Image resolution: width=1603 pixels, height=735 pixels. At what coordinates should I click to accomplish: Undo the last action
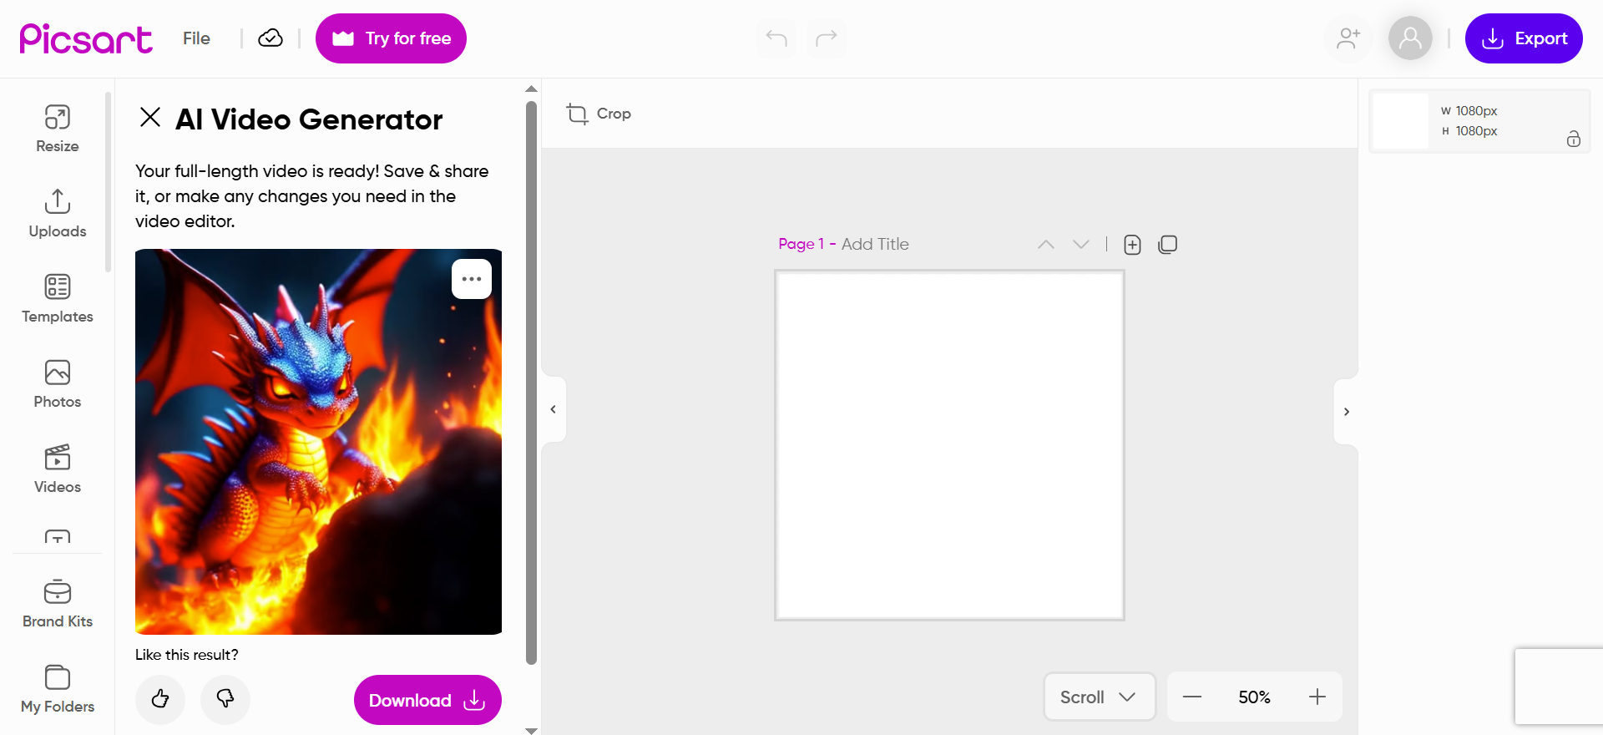click(776, 38)
